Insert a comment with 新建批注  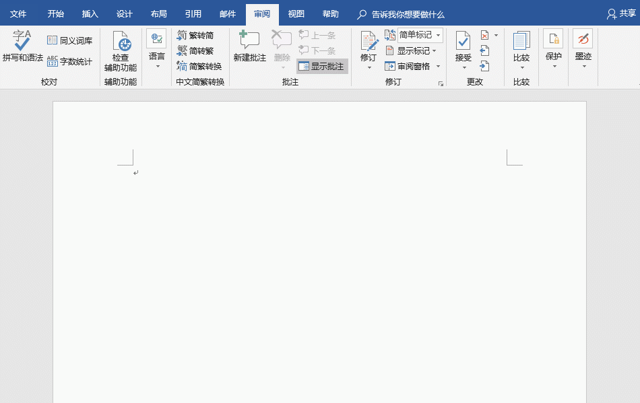point(249,46)
